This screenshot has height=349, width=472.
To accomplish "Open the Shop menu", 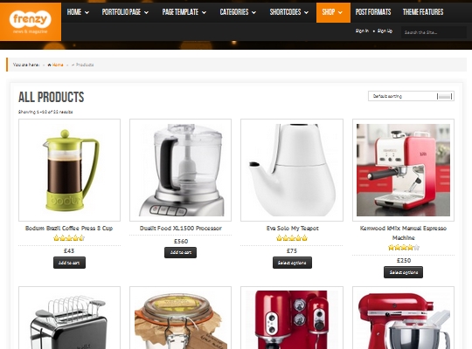I will (333, 12).
